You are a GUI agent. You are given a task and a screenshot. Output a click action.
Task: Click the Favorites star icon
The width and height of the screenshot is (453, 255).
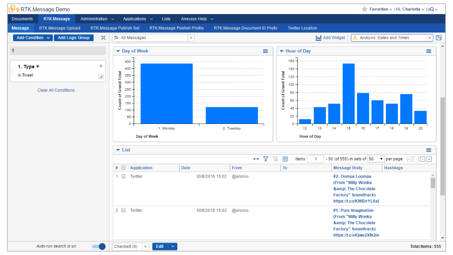coord(364,9)
